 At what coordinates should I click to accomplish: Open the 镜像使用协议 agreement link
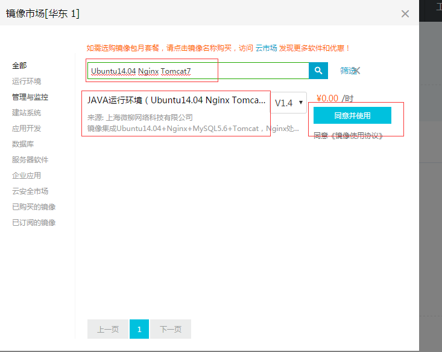click(356, 136)
